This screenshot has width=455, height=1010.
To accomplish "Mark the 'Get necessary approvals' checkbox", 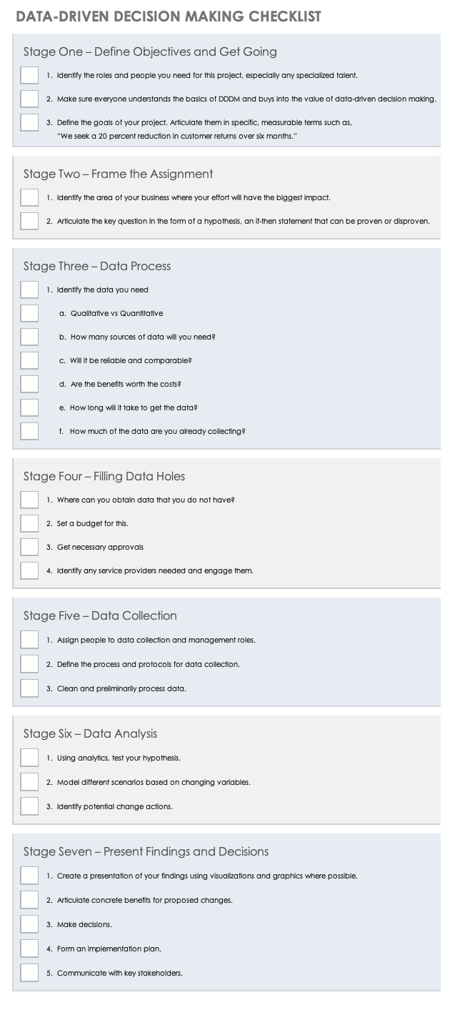I will coord(29,547).
